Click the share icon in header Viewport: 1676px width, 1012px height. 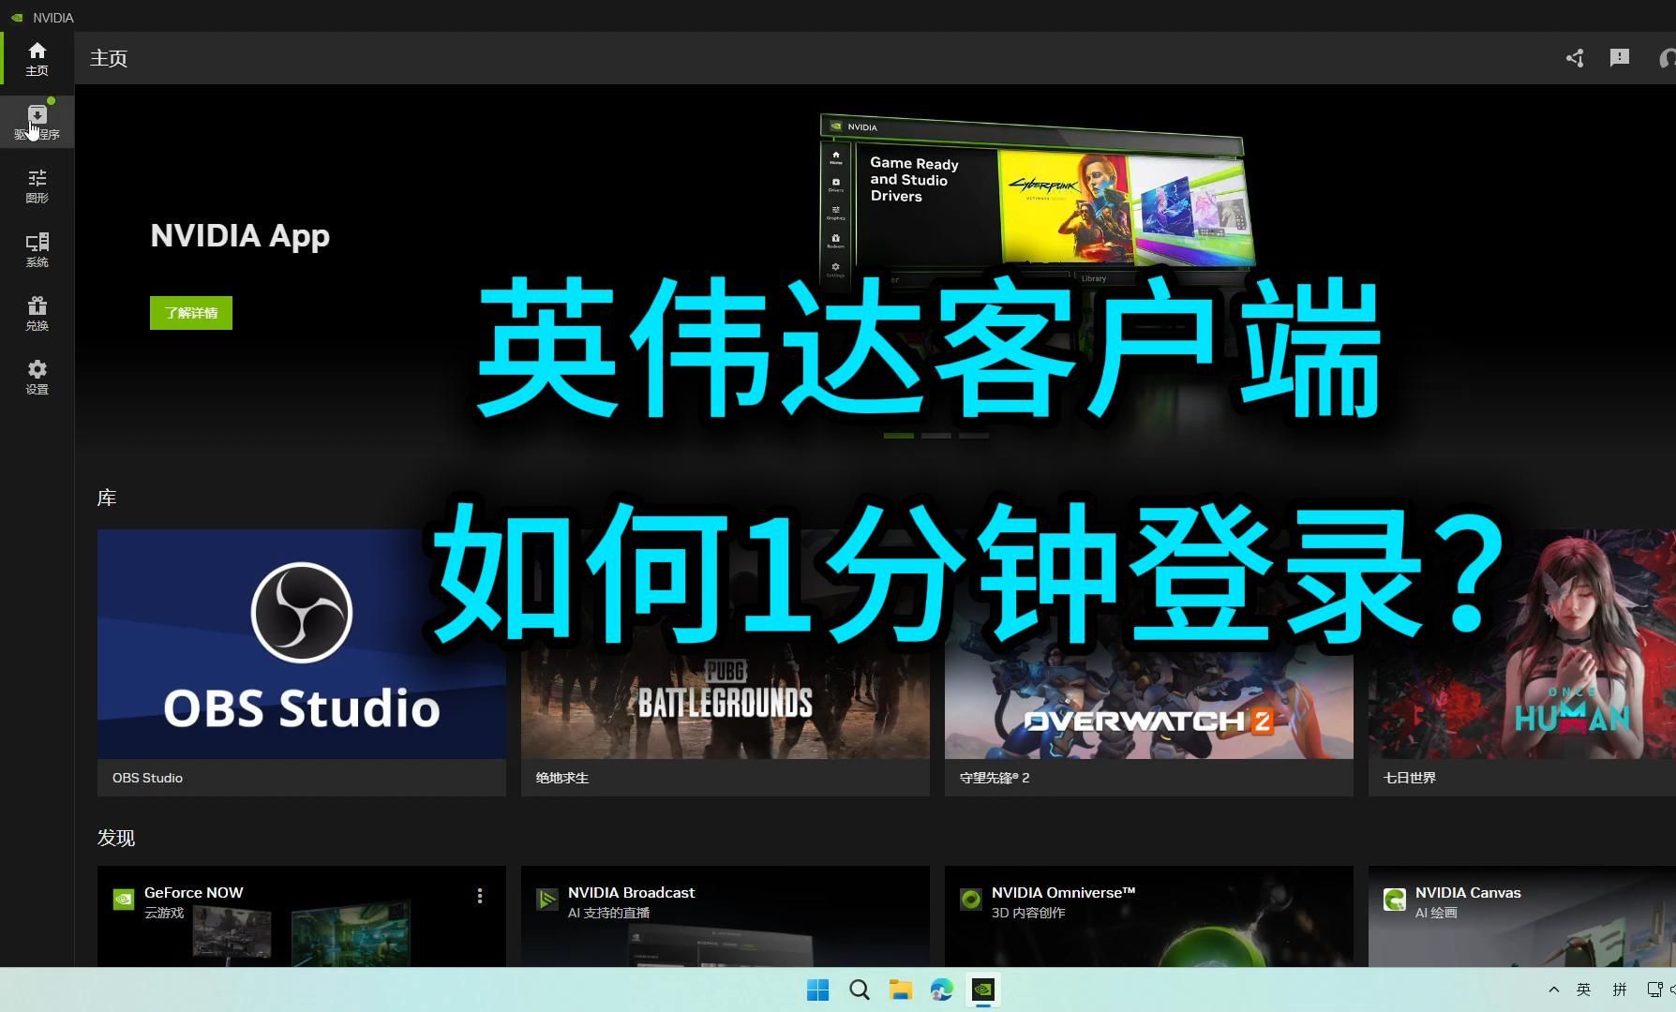[1575, 58]
